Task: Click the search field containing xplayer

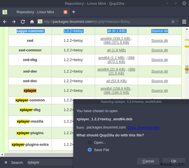Action: (50, 162)
